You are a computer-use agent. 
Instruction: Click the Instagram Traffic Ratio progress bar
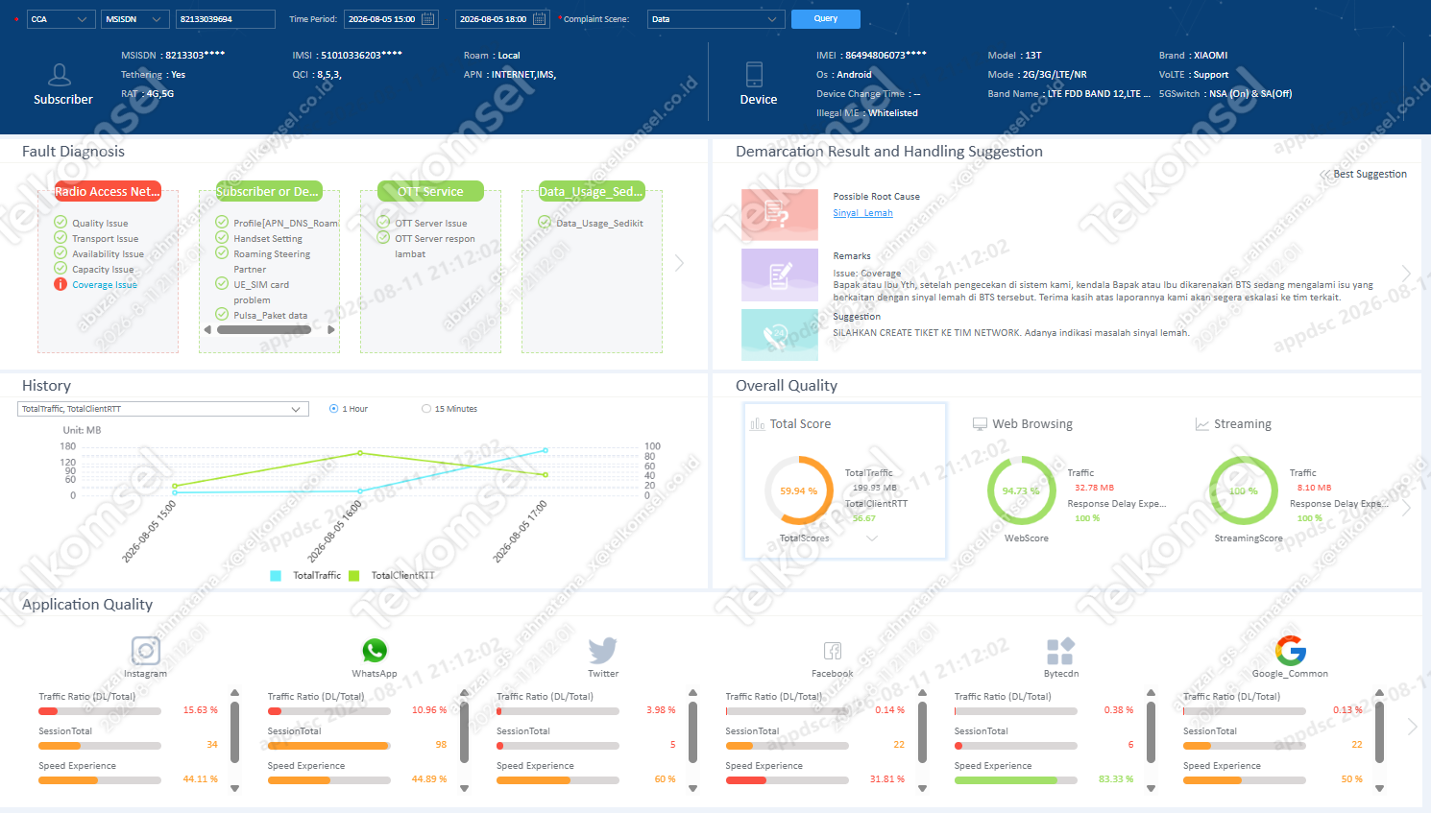coord(100,711)
